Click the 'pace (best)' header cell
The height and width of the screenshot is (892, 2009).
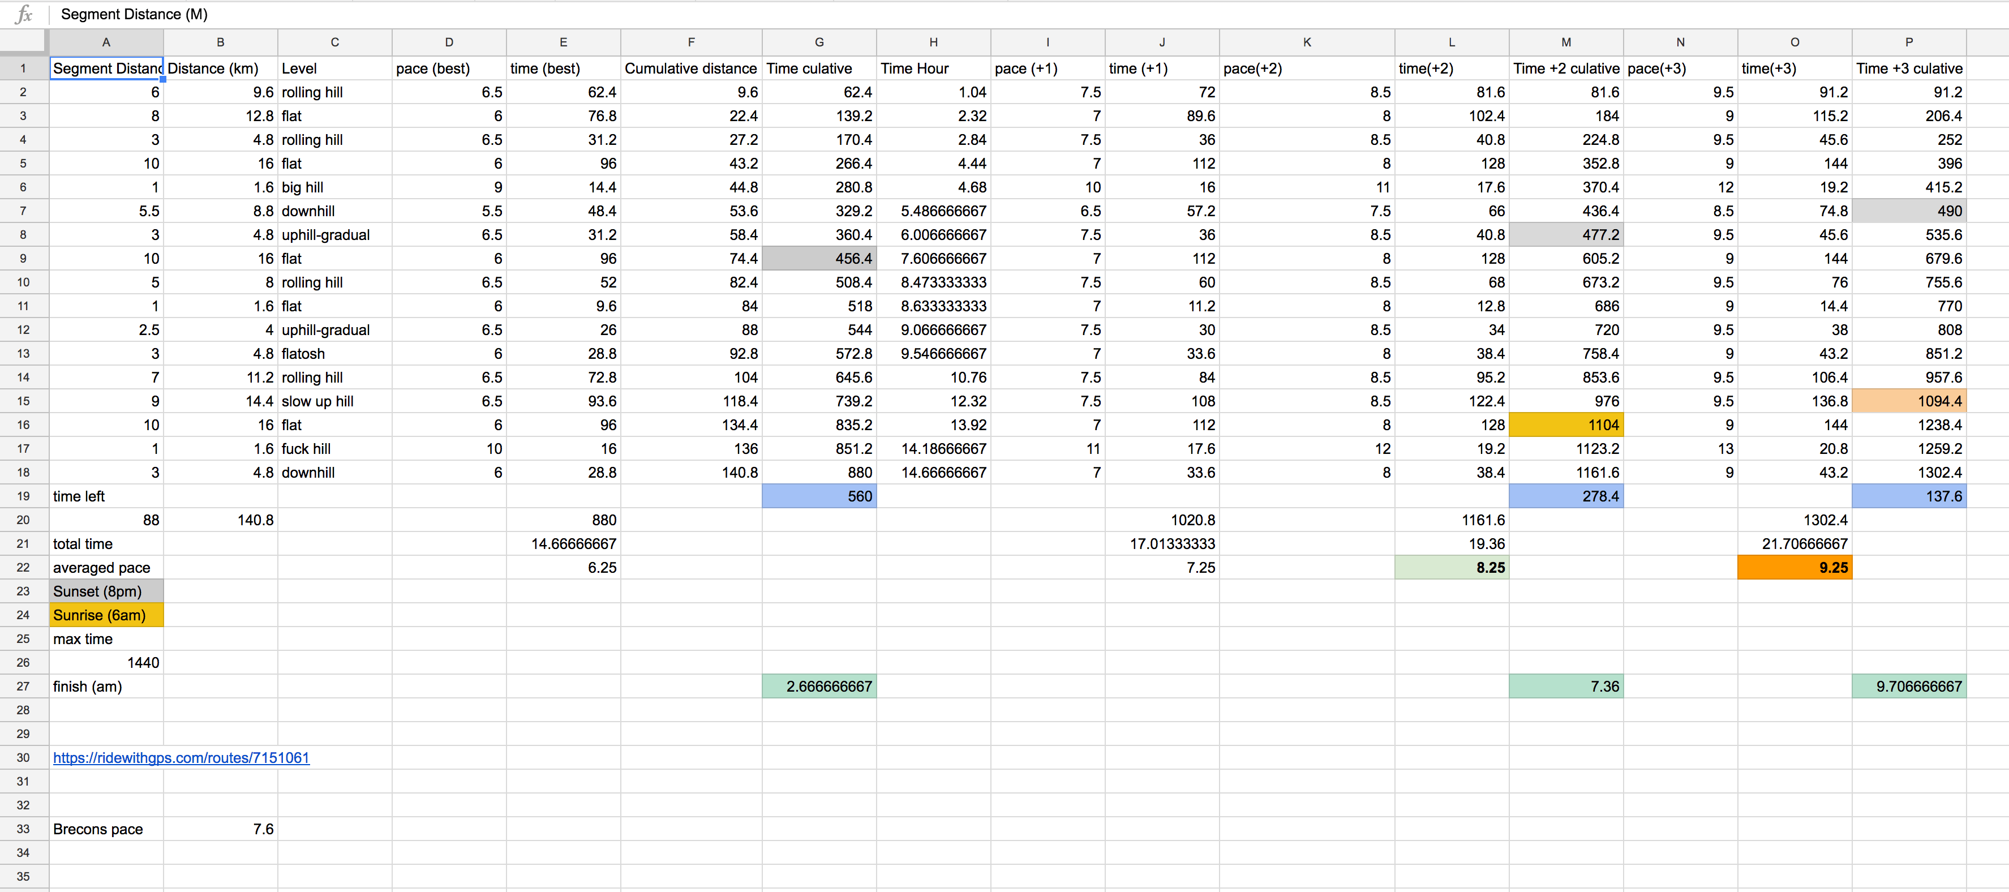(449, 68)
